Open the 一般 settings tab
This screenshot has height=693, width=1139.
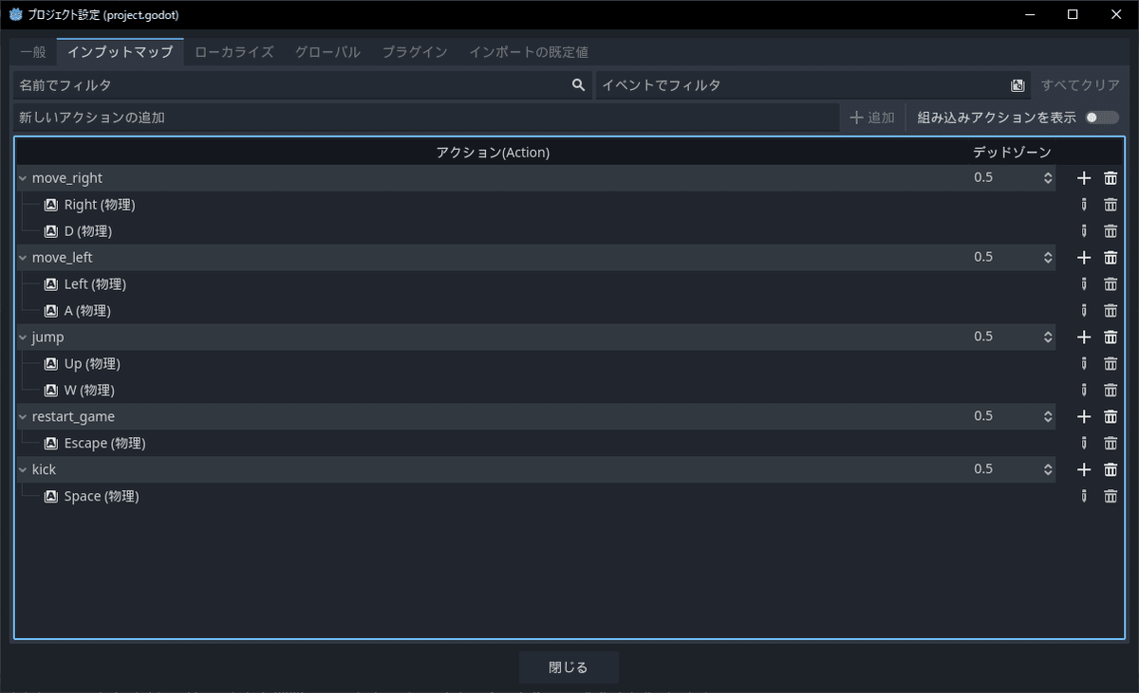point(32,52)
